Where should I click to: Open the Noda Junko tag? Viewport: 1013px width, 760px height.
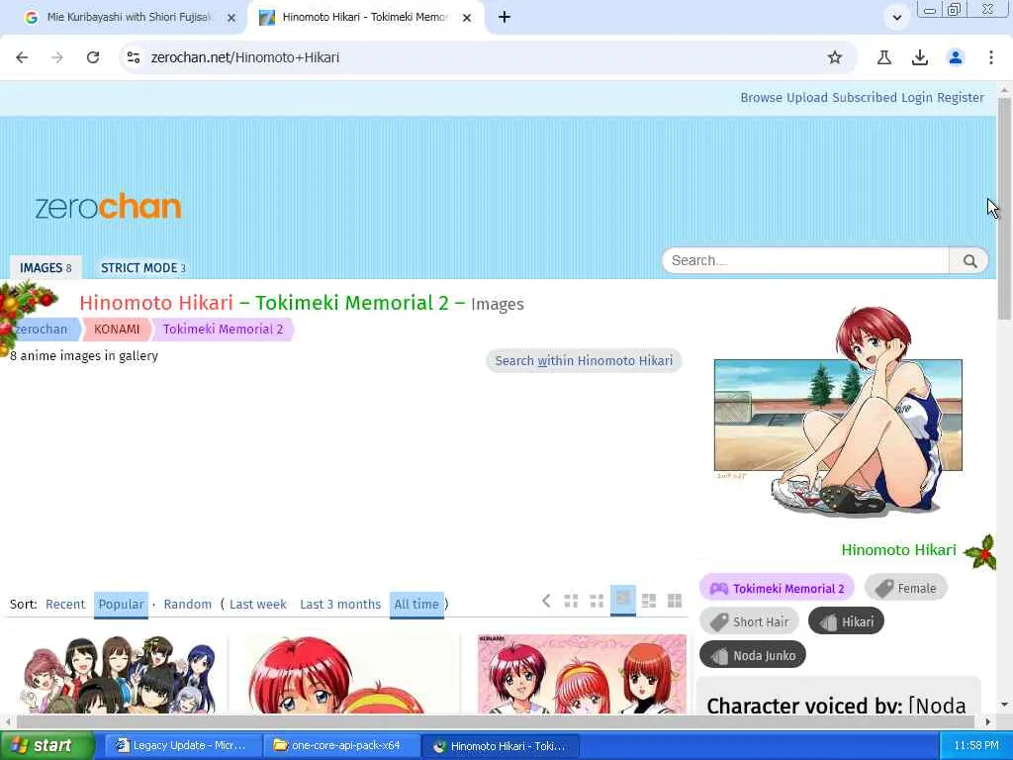point(753,655)
